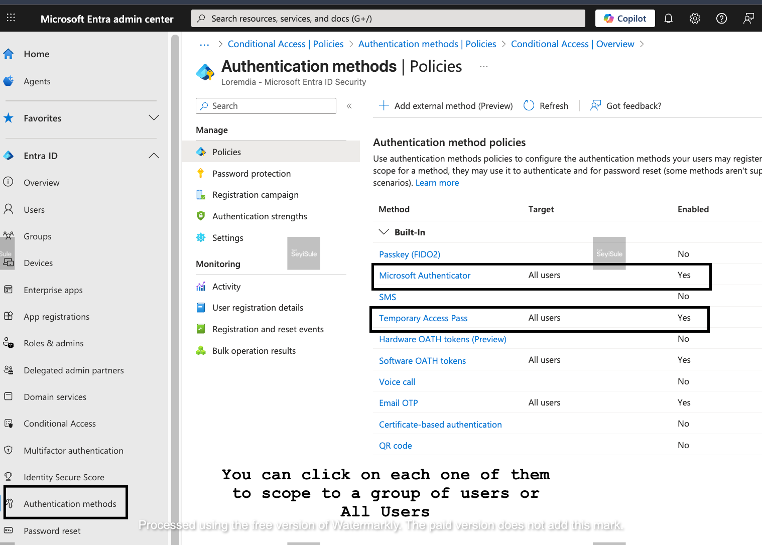Click the Home icon in sidebar
The width and height of the screenshot is (762, 545).
click(9, 54)
